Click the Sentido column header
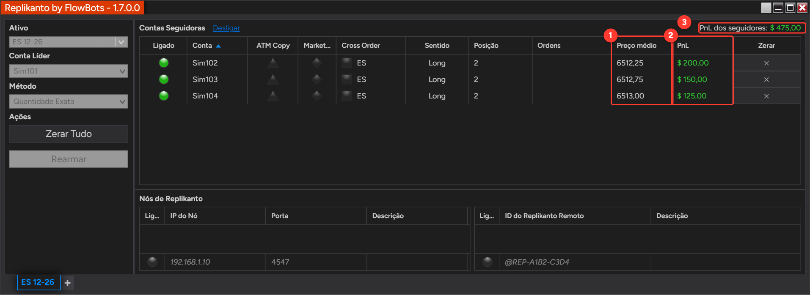 click(437, 46)
